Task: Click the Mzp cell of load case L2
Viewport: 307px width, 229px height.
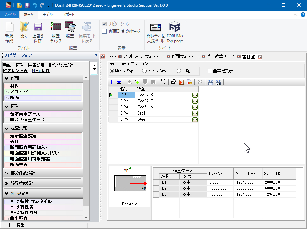Action: pos(248,188)
